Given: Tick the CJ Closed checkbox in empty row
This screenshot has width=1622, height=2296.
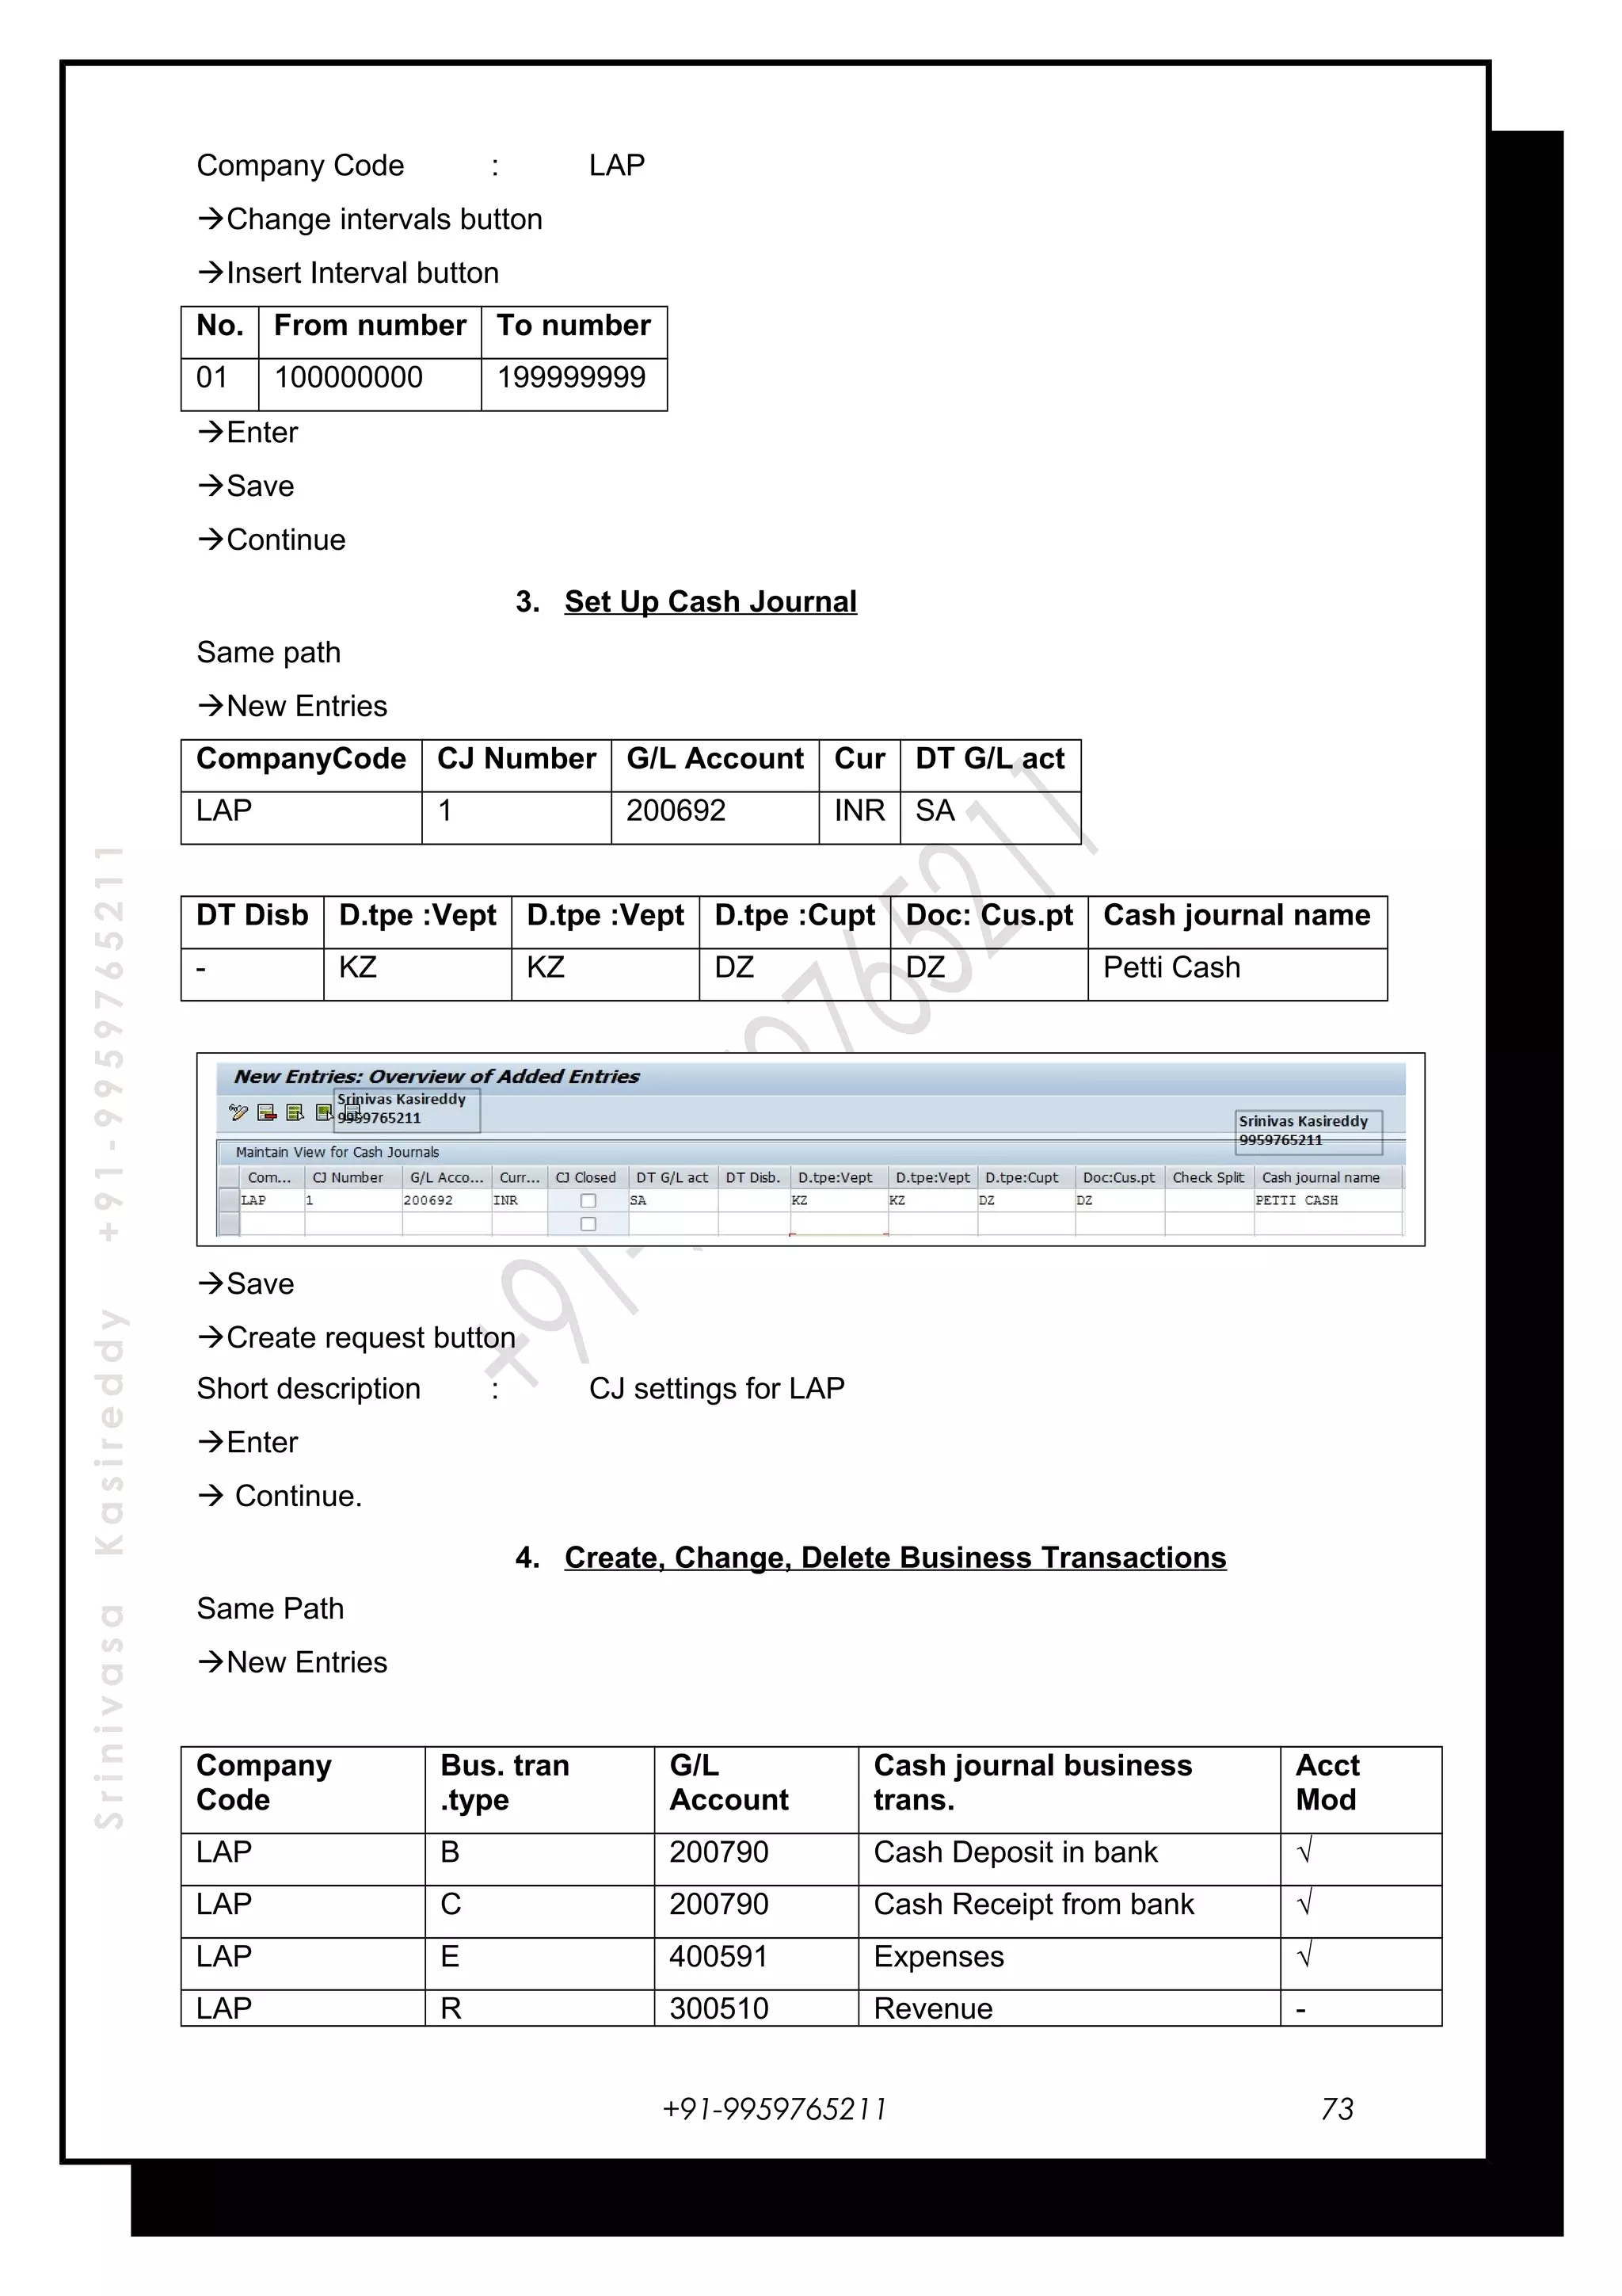Looking at the screenshot, I should (x=588, y=1224).
